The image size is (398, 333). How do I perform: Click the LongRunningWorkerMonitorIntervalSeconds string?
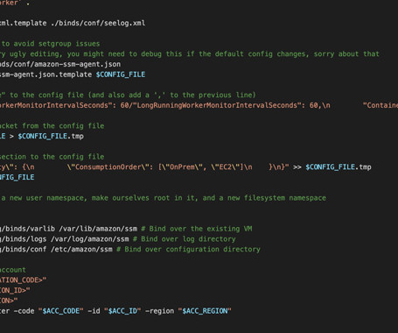[x=218, y=105]
